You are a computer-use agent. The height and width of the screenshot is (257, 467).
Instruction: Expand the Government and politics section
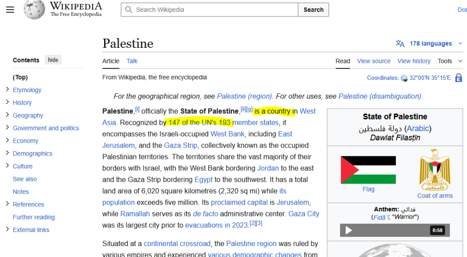(x=7, y=128)
